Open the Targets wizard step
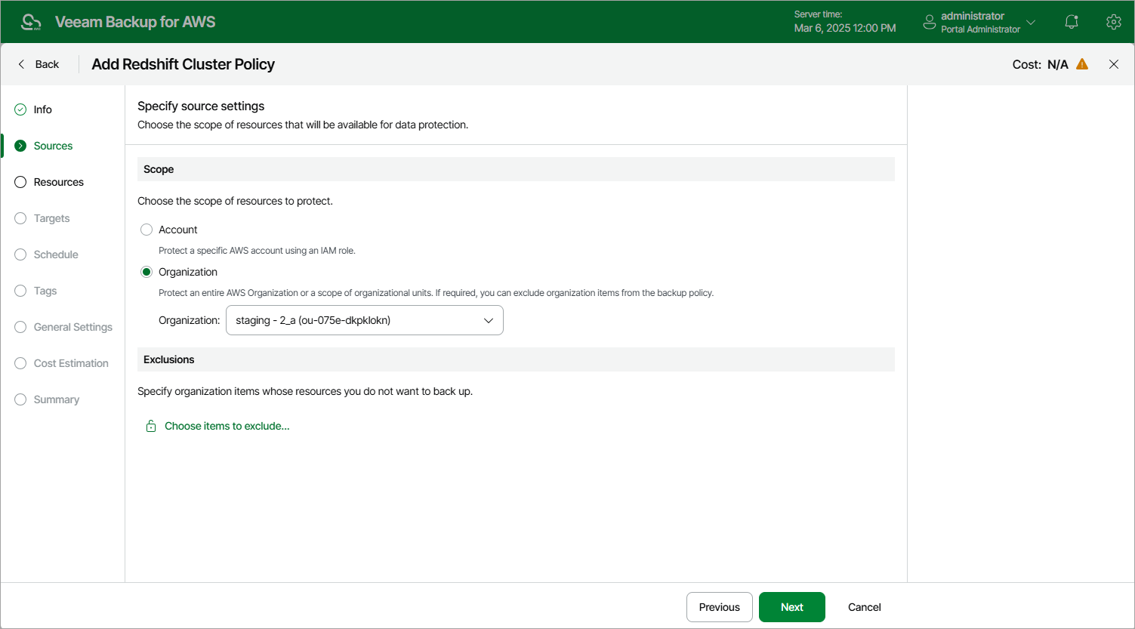Viewport: 1135px width, 629px height. 51,218
